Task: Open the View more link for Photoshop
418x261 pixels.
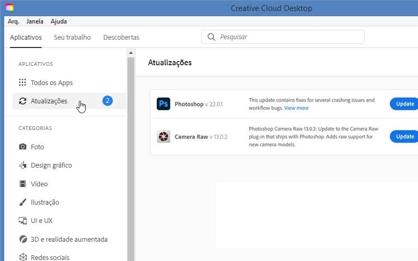Action: pos(296,108)
